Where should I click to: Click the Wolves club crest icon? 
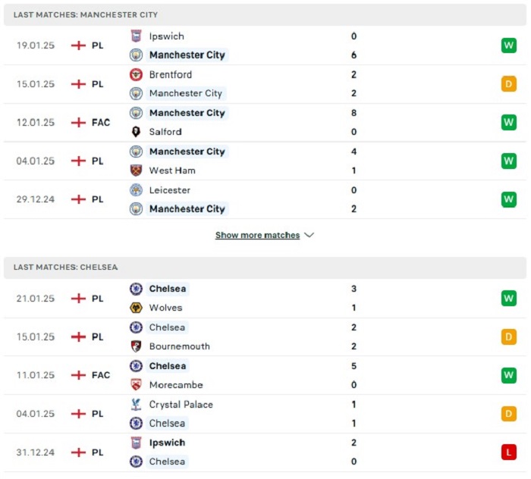click(x=136, y=308)
